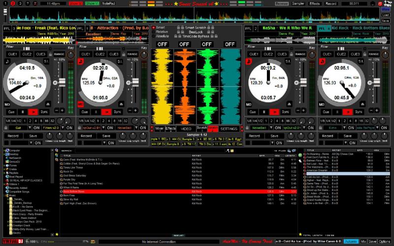This screenshot has height=246, width=394.
Task: Click the red music note icon on deck 2 (Ke$ha)
Action: tap(249, 61)
